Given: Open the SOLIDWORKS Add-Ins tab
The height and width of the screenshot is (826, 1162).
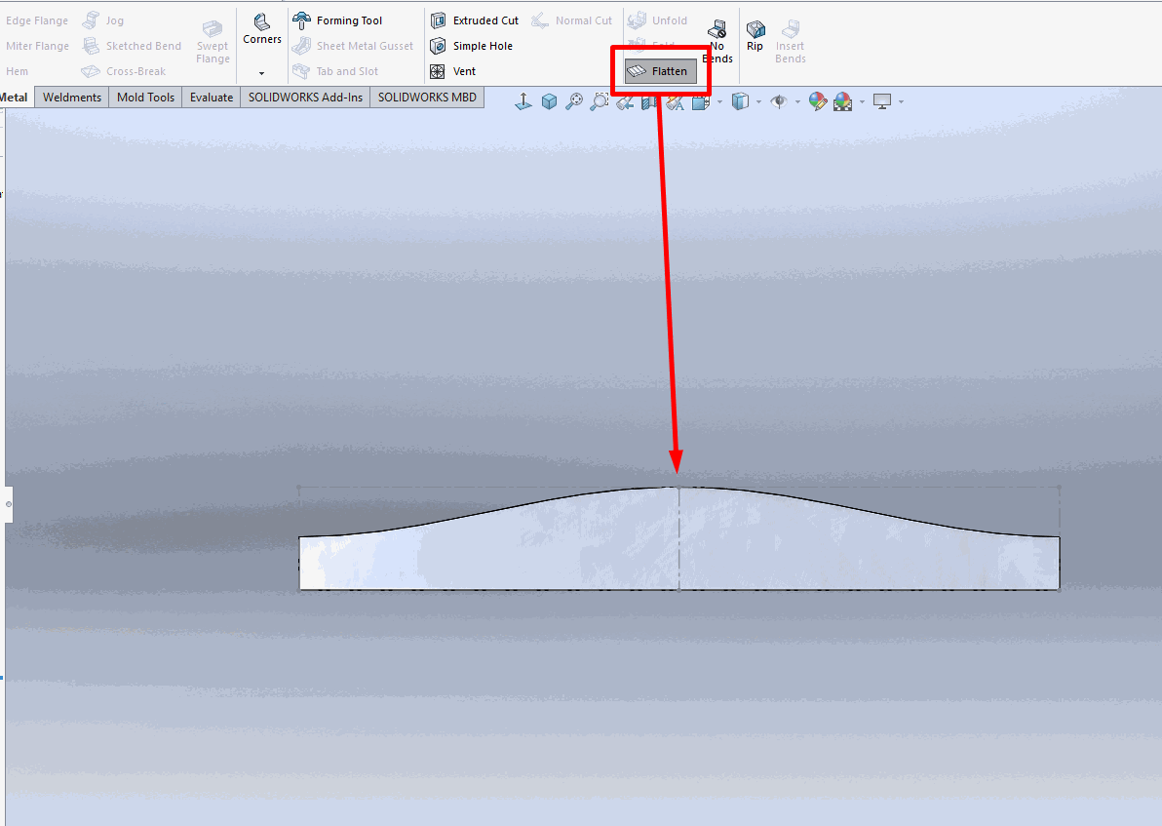Looking at the screenshot, I should point(305,98).
